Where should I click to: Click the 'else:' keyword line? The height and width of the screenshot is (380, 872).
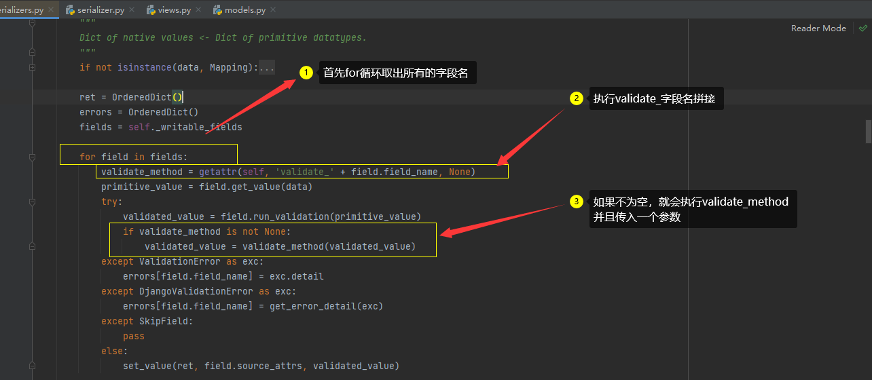click(x=115, y=351)
